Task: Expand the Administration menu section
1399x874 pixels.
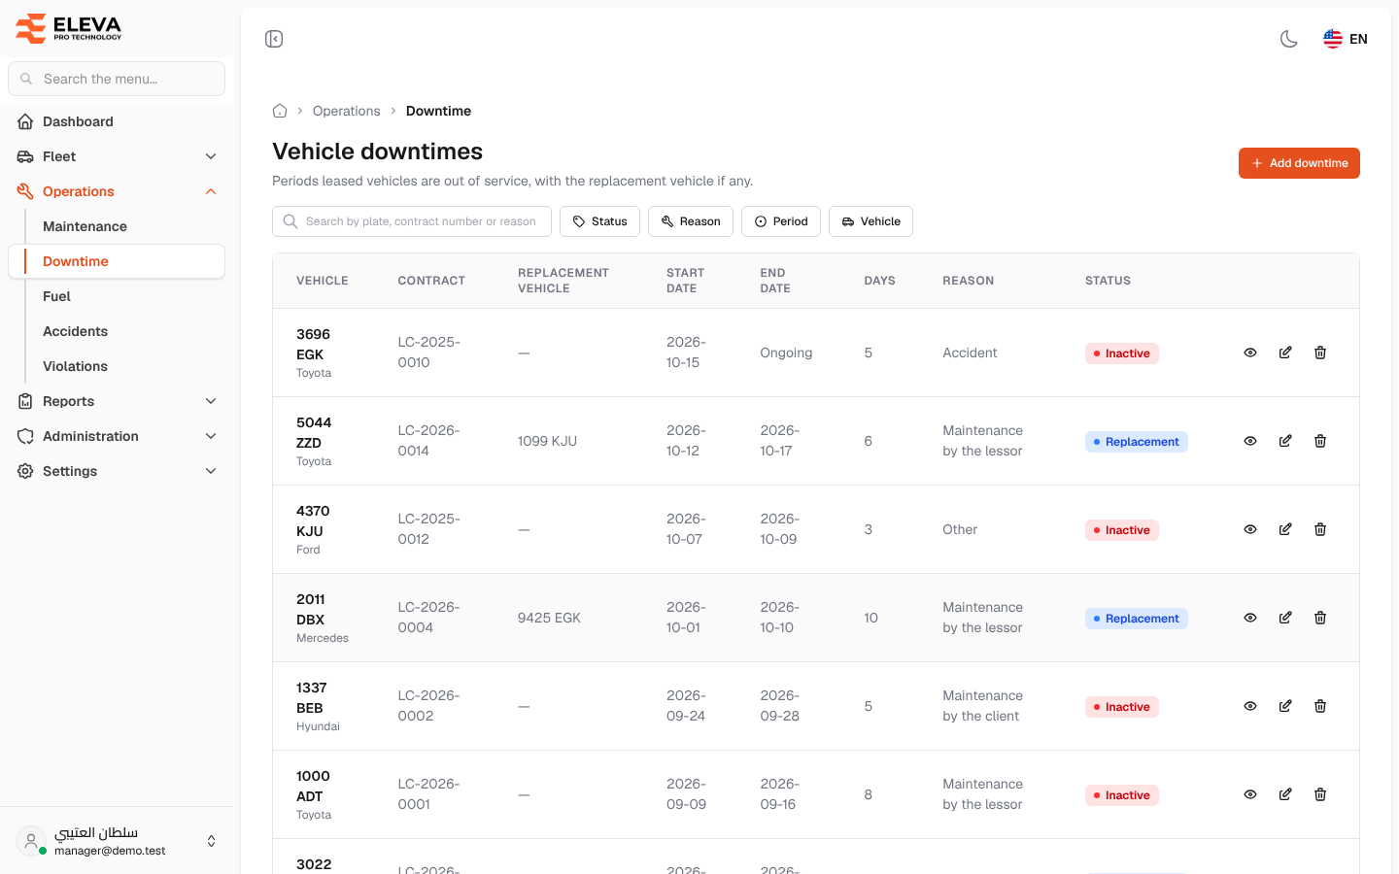Action: click(x=117, y=436)
